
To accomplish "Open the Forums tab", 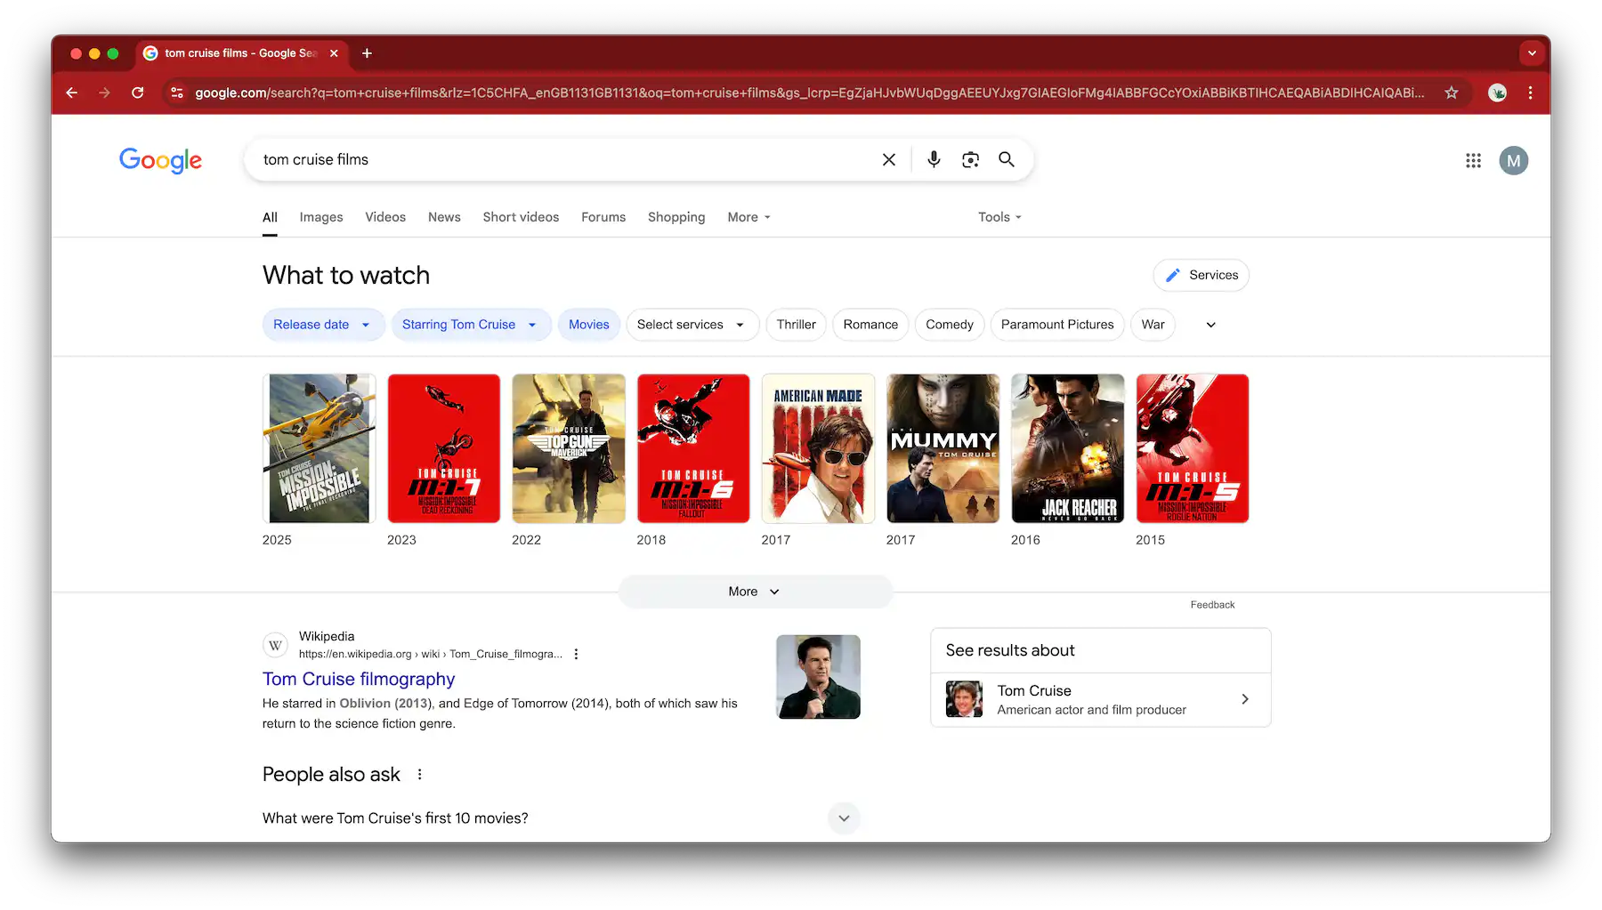I will click(603, 217).
